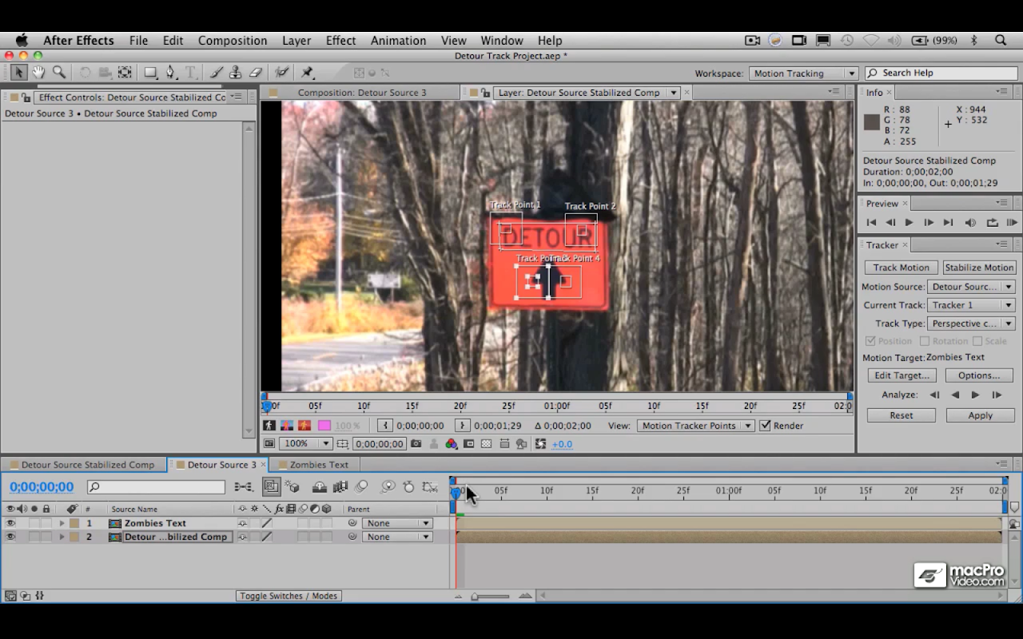The image size is (1023, 639).
Task: Open the Workspace Motion Tracking dropdown
Action: (803, 73)
